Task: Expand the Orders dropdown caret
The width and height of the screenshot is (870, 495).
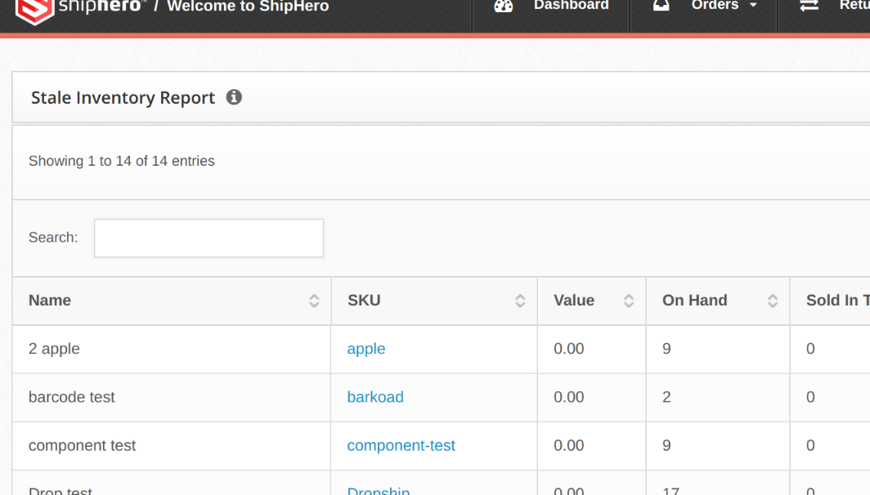Action: point(753,7)
